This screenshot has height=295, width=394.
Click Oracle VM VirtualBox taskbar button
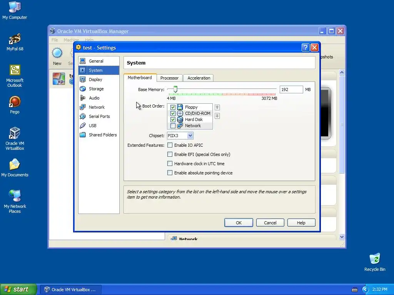tap(71, 290)
